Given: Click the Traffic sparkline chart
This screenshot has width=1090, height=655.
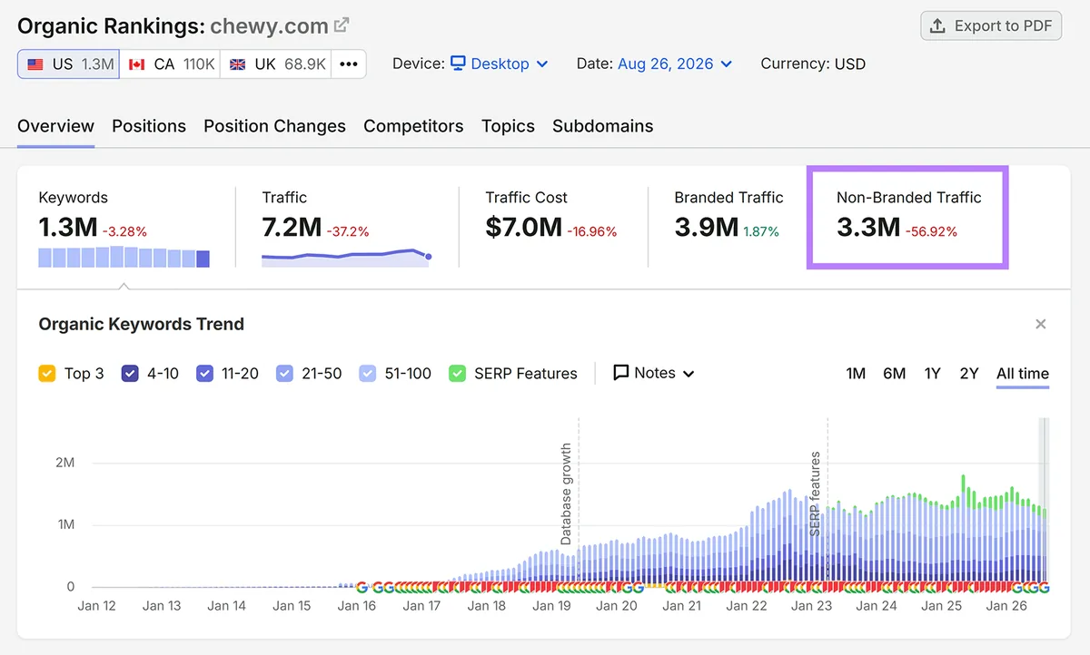Looking at the screenshot, I should (346, 258).
